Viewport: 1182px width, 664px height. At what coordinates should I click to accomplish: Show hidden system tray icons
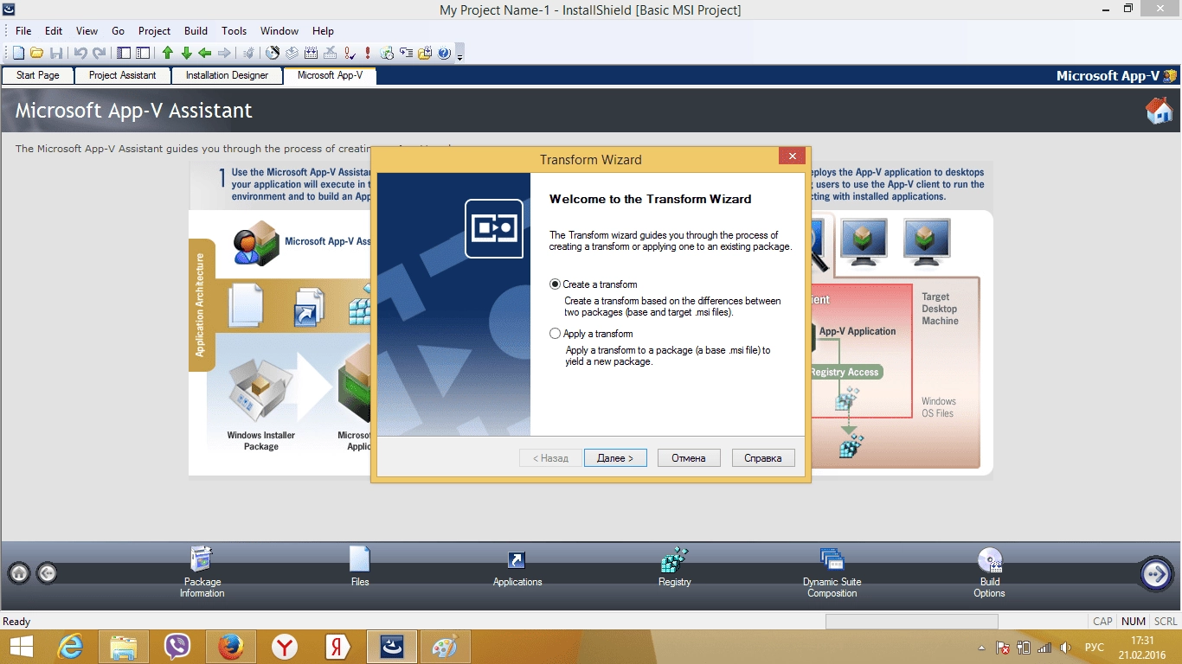981,648
